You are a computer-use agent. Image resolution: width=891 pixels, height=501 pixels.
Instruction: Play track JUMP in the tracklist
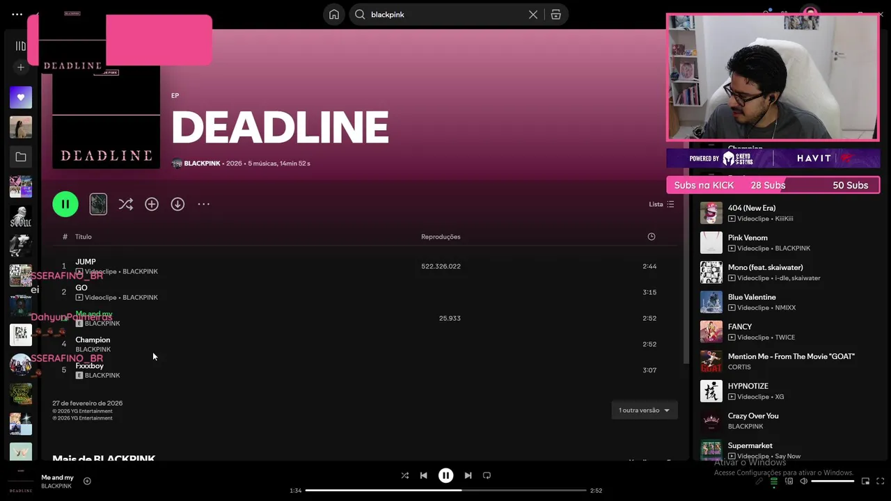tap(365, 267)
